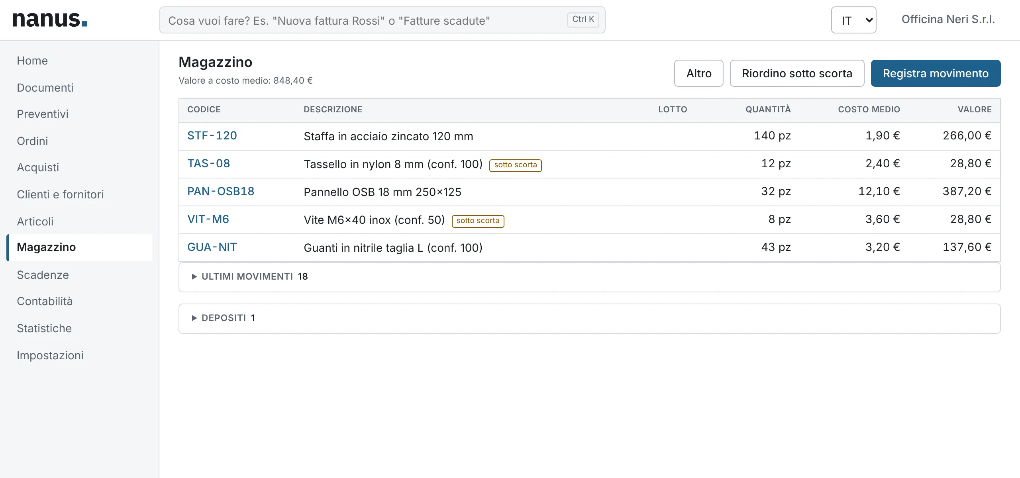1020x478 pixels.
Task: Click the Quantità column header
Action: [768, 110]
